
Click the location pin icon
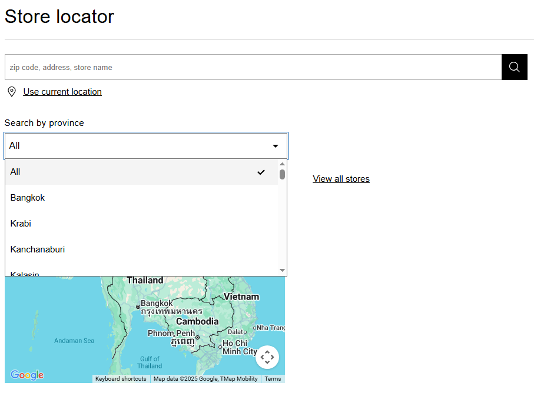pos(11,92)
